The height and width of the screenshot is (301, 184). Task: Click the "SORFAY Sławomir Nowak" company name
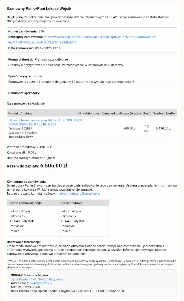tap(29, 275)
